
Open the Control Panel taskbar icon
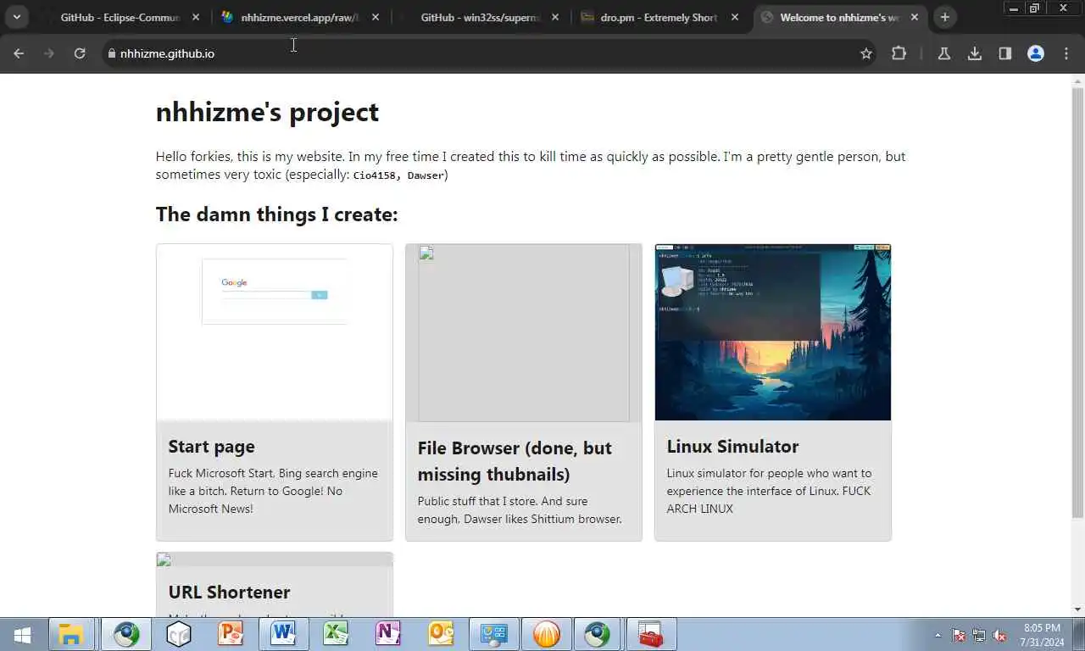pyautogui.click(x=493, y=634)
